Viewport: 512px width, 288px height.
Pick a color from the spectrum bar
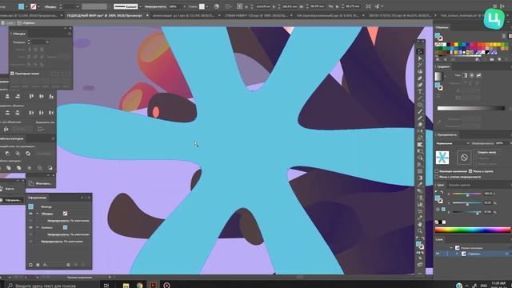473,230
